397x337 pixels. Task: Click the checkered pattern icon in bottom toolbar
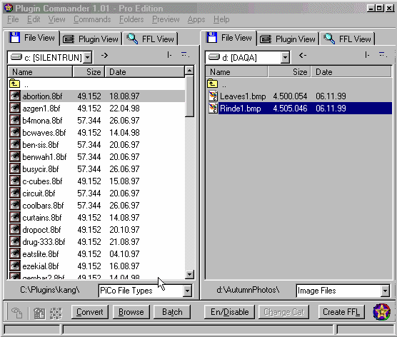click(56, 313)
